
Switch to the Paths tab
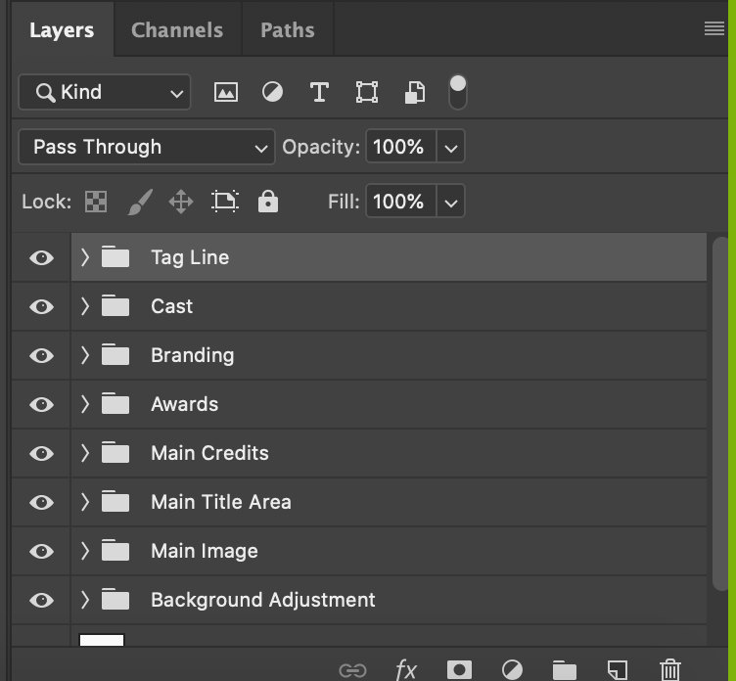click(x=288, y=30)
